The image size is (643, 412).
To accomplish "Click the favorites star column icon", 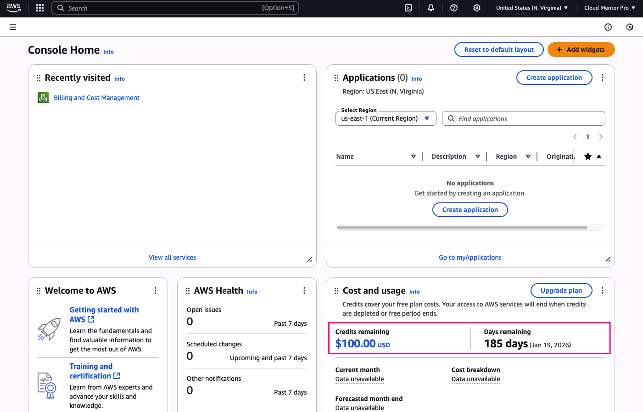I will click(588, 156).
